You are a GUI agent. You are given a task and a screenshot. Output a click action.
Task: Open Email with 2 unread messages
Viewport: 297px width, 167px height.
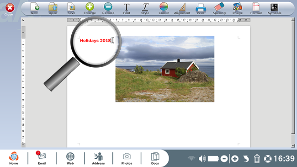42,158
